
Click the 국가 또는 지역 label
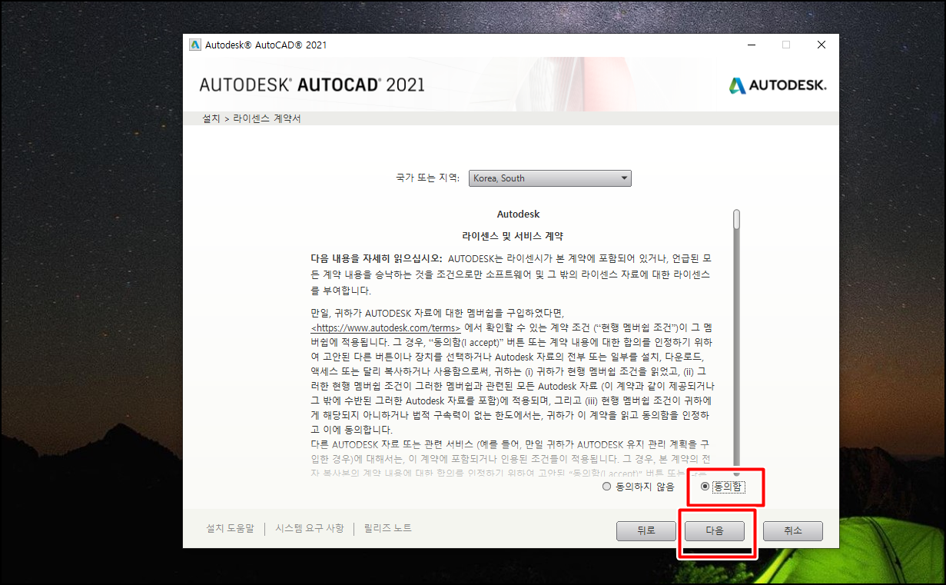click(x=428, y=178)
